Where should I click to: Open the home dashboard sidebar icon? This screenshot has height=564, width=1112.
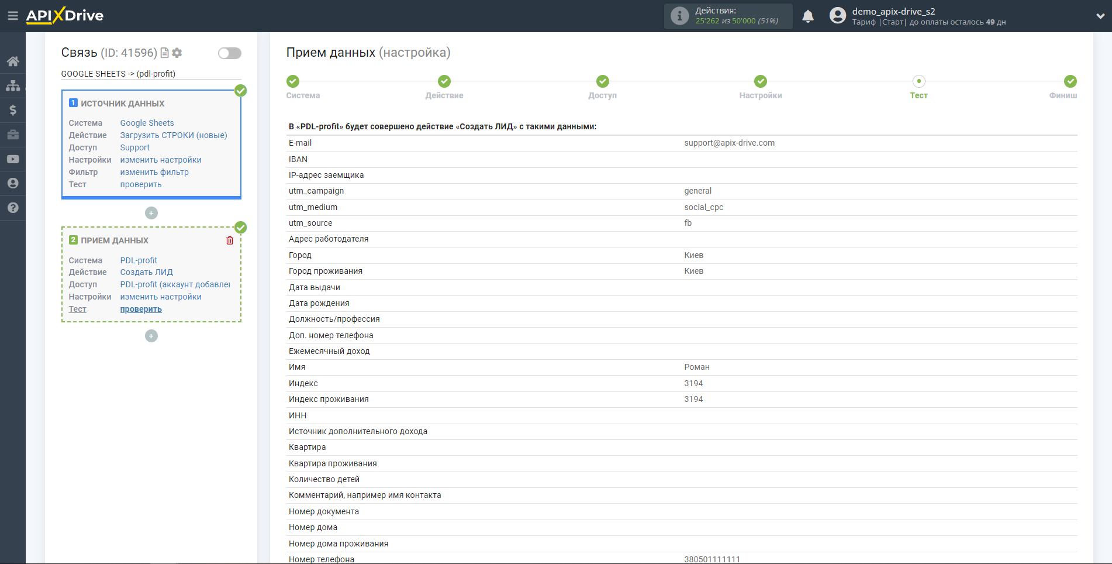click(x=13, y=61)
